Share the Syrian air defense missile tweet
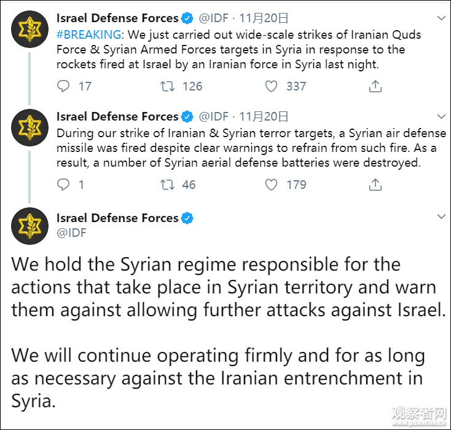The image size is (451, 430). click(x=375, y=185)
